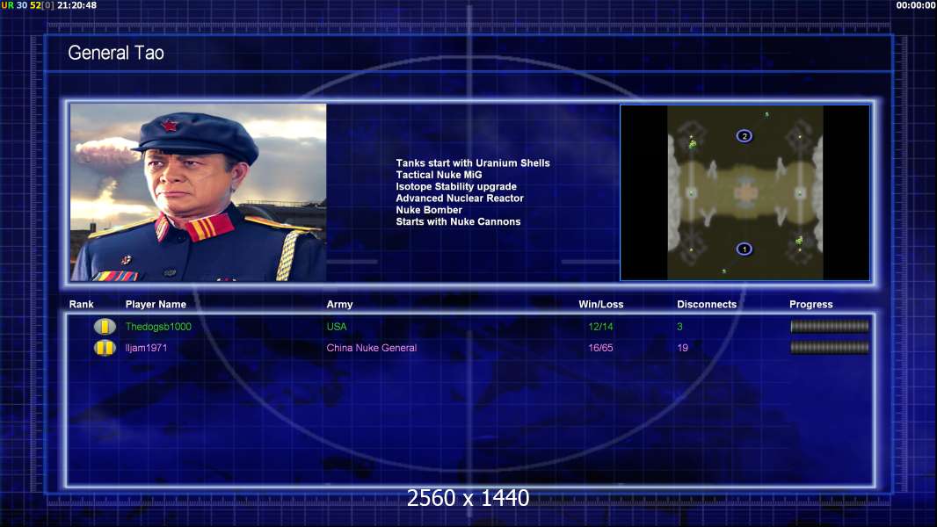937x527 pixels.
Task: Click the General Tao title text
Action: pyautogui.click(x=116, y=54)
